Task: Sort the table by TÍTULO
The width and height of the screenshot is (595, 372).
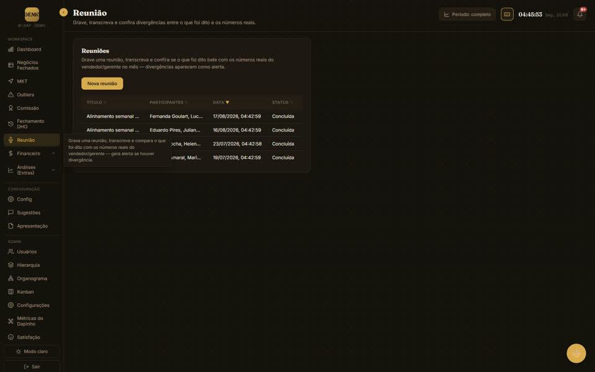Action: point(97,102)
